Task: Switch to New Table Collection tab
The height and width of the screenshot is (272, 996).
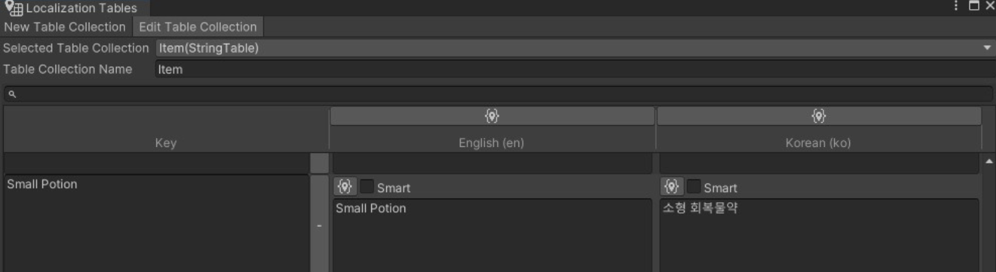Action: (65, 27)
